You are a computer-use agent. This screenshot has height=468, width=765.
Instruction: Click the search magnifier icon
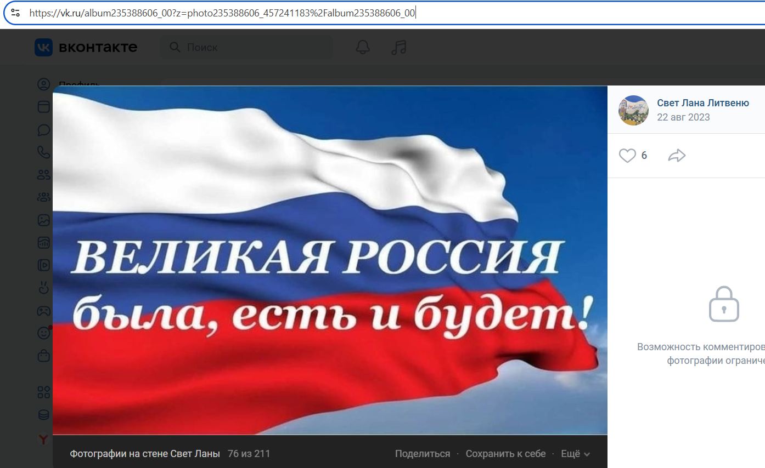tap(175, 47)
